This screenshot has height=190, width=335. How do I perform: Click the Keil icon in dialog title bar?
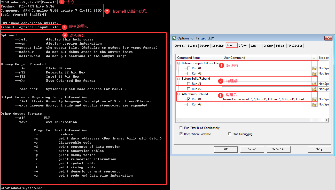[x=174, y=38]
